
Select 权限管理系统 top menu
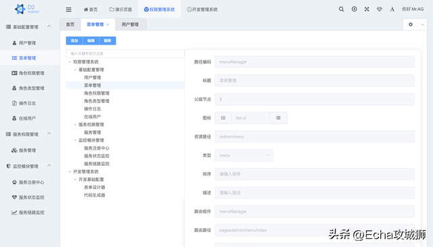160,9
